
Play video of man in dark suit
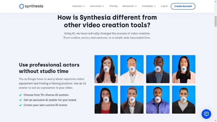click(158, 69)
